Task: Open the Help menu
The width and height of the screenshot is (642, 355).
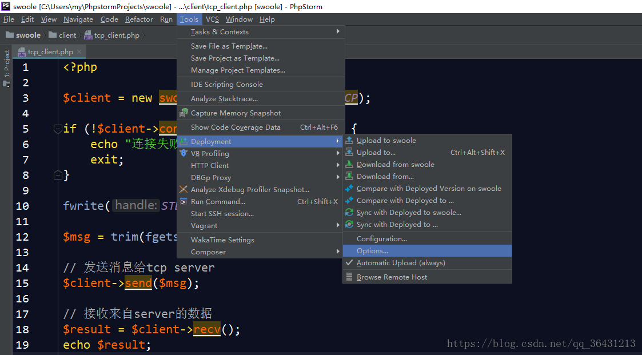Action: (267, 19)
